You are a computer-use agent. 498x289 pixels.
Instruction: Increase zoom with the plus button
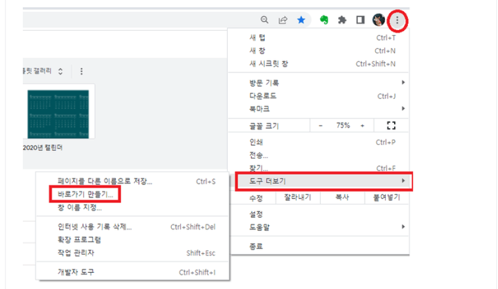pos(362,126)
